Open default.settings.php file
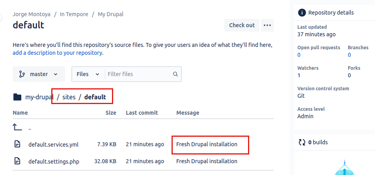The image size is (375, 175). [54, 161]
